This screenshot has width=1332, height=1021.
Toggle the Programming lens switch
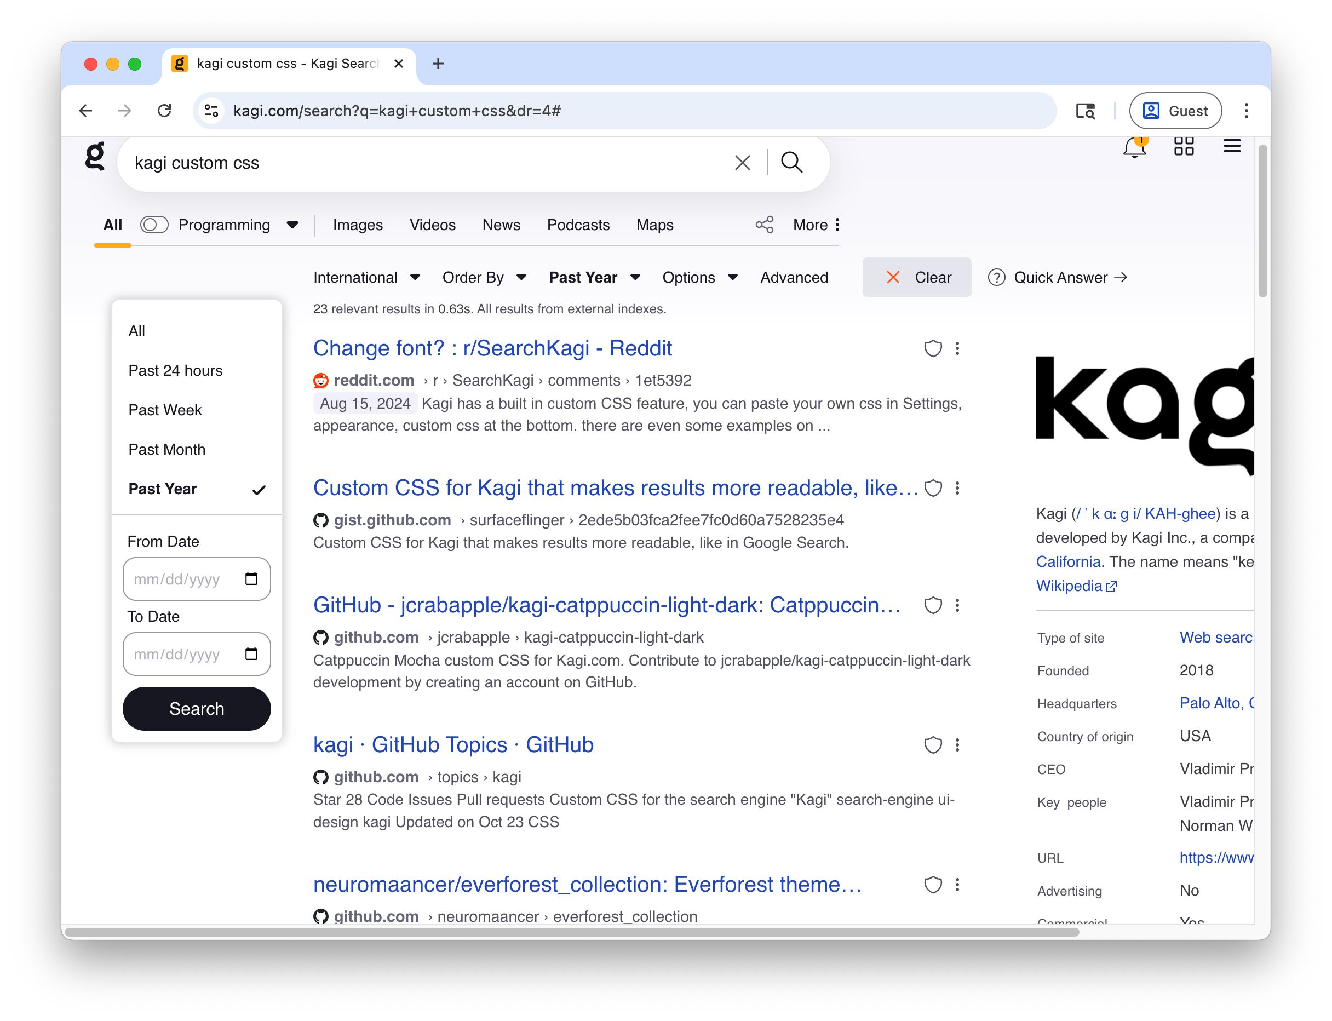click(x=154, y=225)
